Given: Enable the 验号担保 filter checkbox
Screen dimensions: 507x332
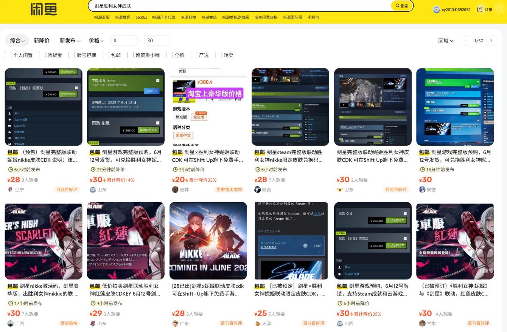Looking at the screenshot, I should pyautogui.click(x=72, y=55).
